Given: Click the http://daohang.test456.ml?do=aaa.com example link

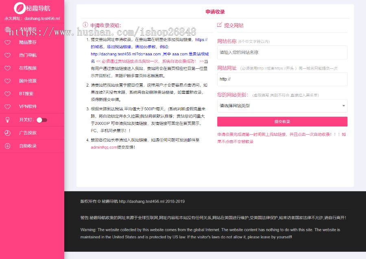Looking at the screenshot, I should [126, 54].
